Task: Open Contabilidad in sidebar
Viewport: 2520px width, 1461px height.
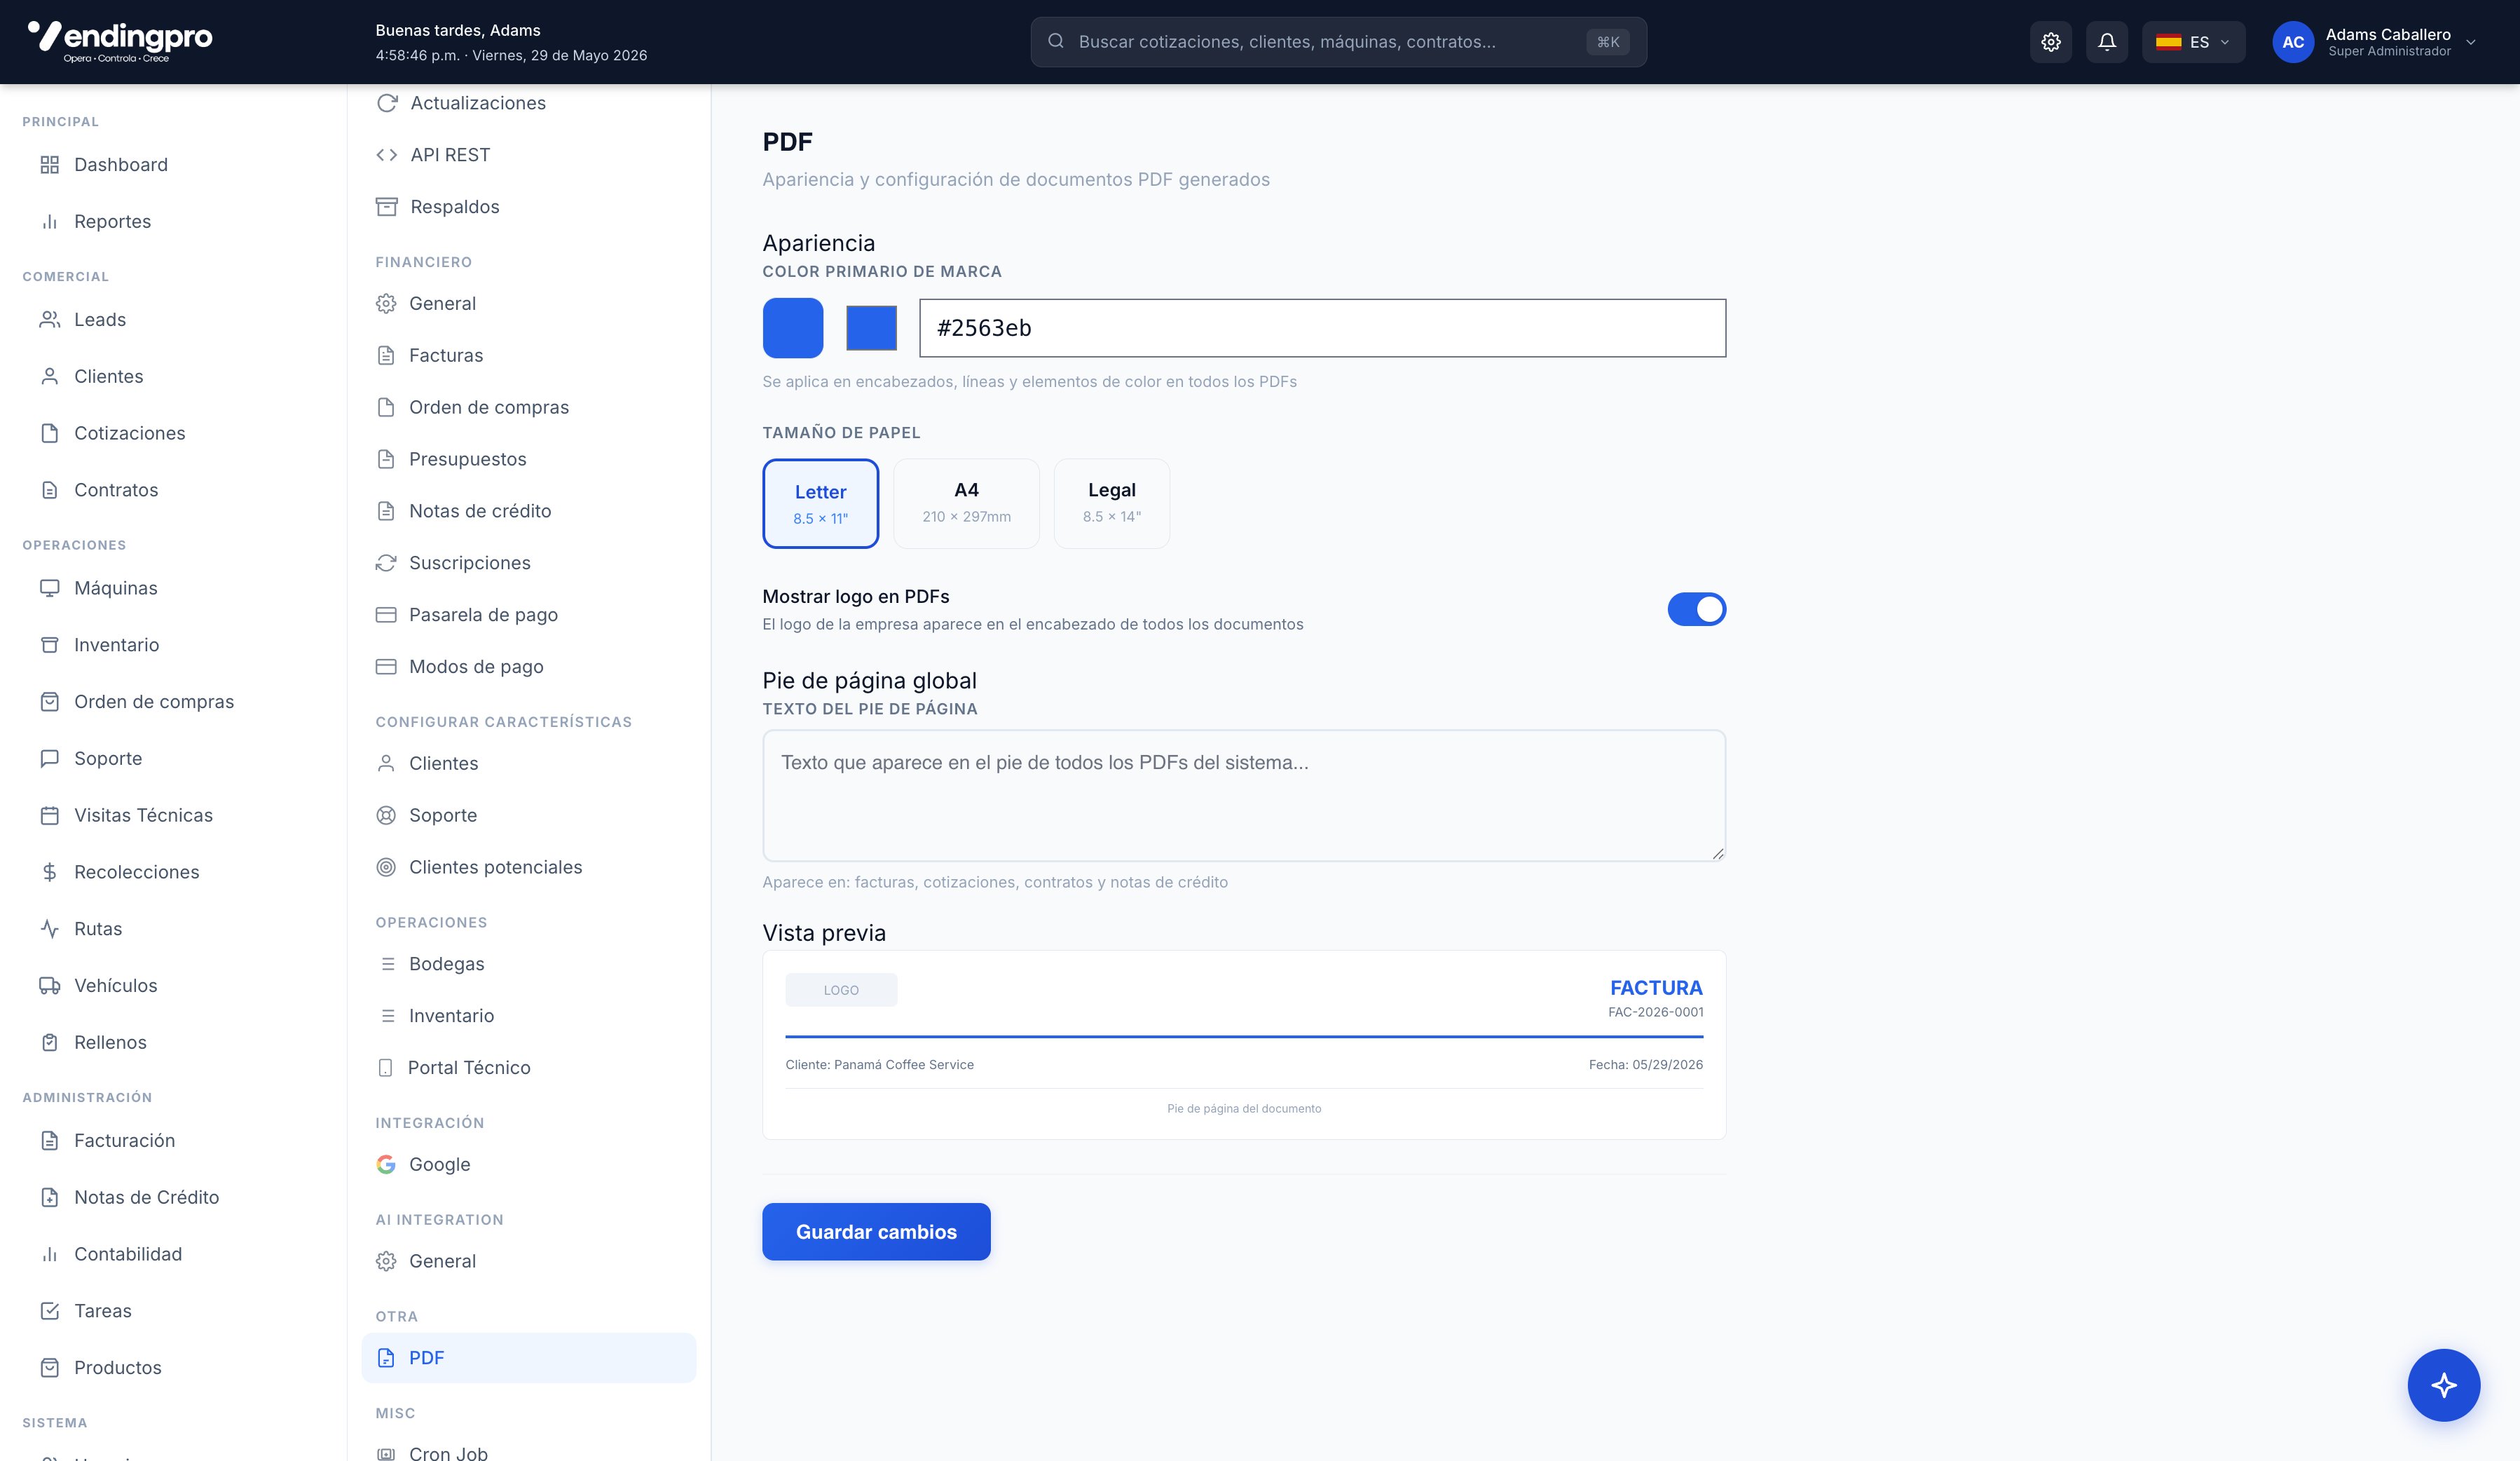Action: (128, 1254)
